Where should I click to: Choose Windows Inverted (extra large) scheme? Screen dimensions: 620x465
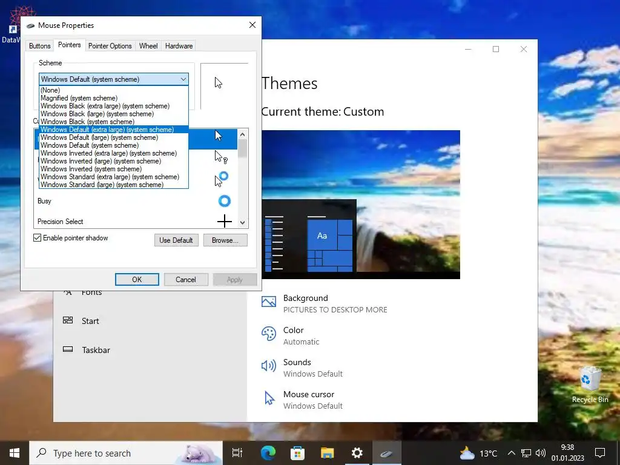114,153
